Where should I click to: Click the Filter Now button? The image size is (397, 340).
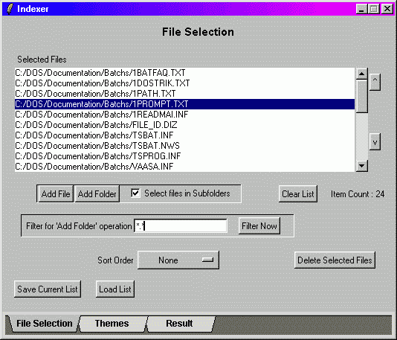pos(259,225)
